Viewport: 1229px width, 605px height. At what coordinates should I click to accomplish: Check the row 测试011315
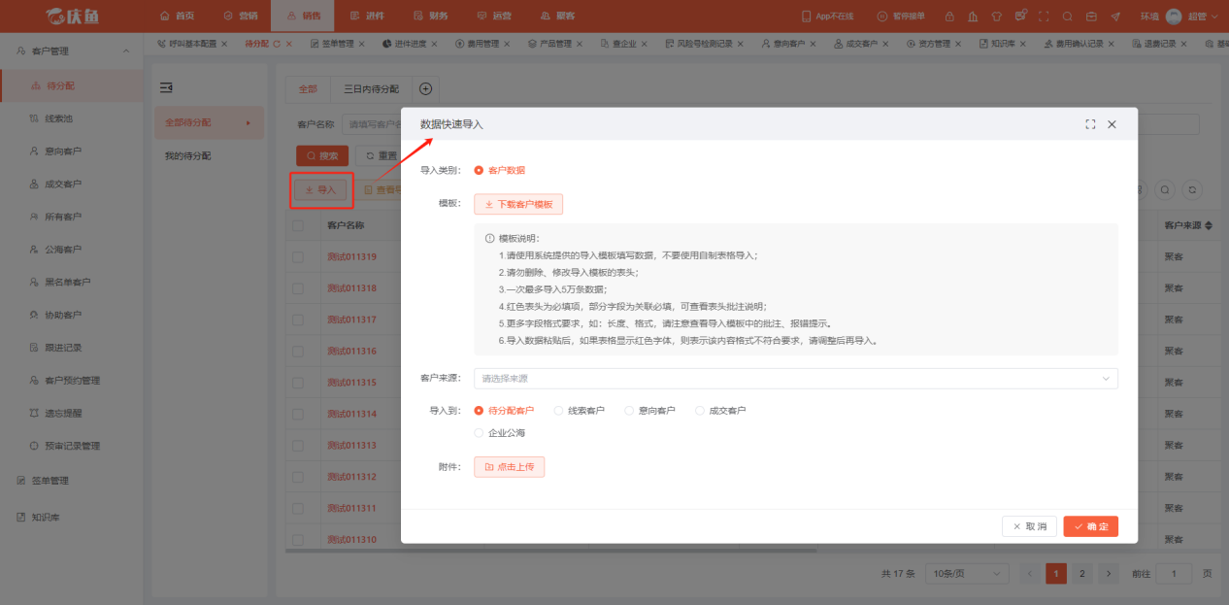pyautogui.click(x=298, y=383)
